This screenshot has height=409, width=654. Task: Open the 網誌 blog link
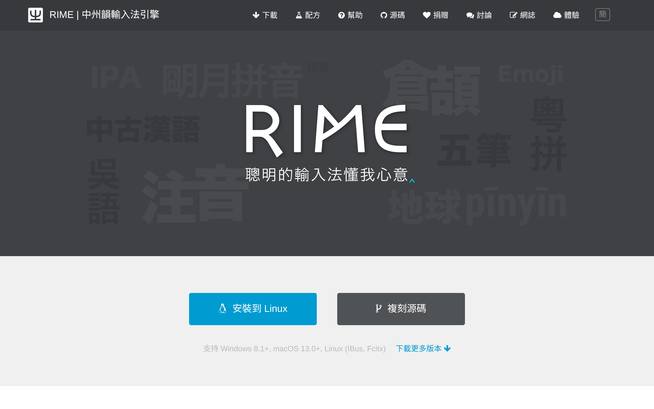point(523,15)
